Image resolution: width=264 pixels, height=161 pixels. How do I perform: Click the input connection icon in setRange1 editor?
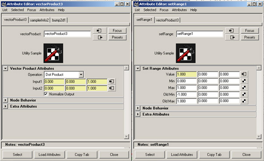232,31
